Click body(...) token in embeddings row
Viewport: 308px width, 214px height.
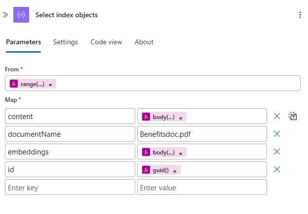(x=163, y=153)
